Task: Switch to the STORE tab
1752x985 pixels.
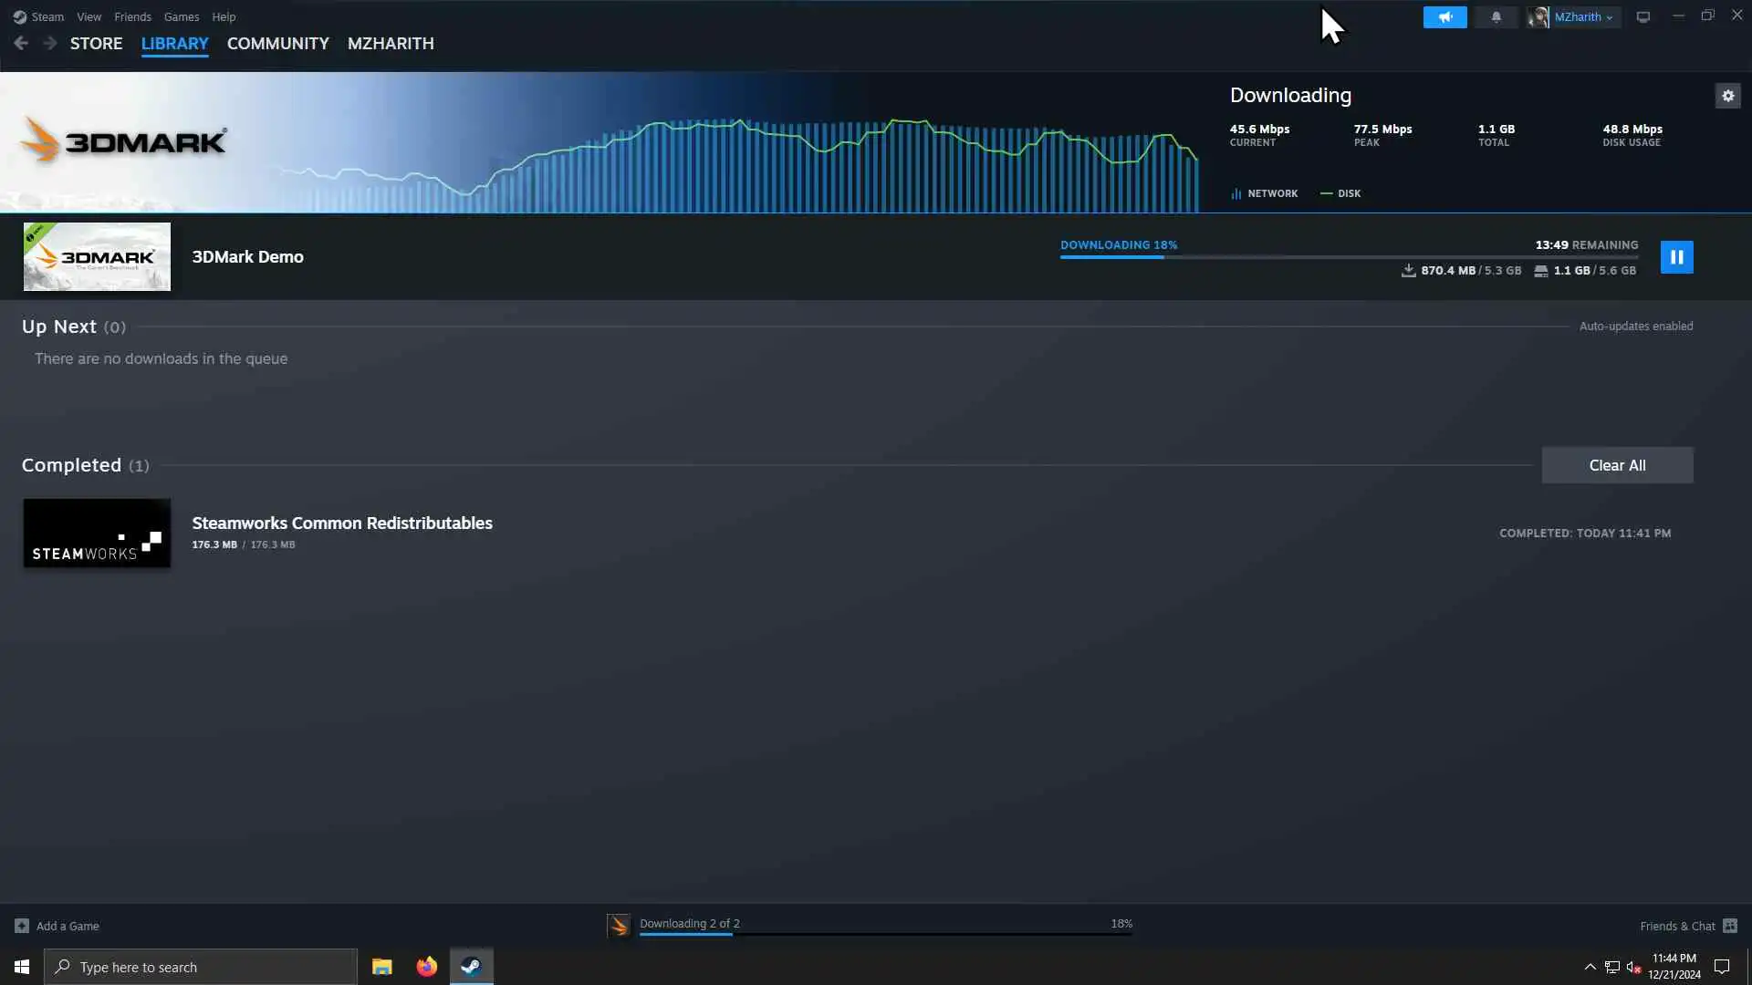Action: click(96, 43)
